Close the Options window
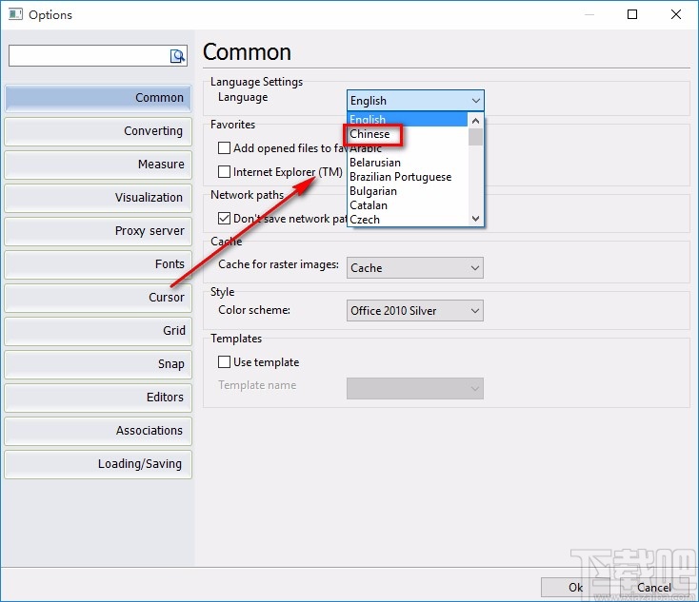Image resolution: width=699 pixels, height=602 pixels. [676, 14]
